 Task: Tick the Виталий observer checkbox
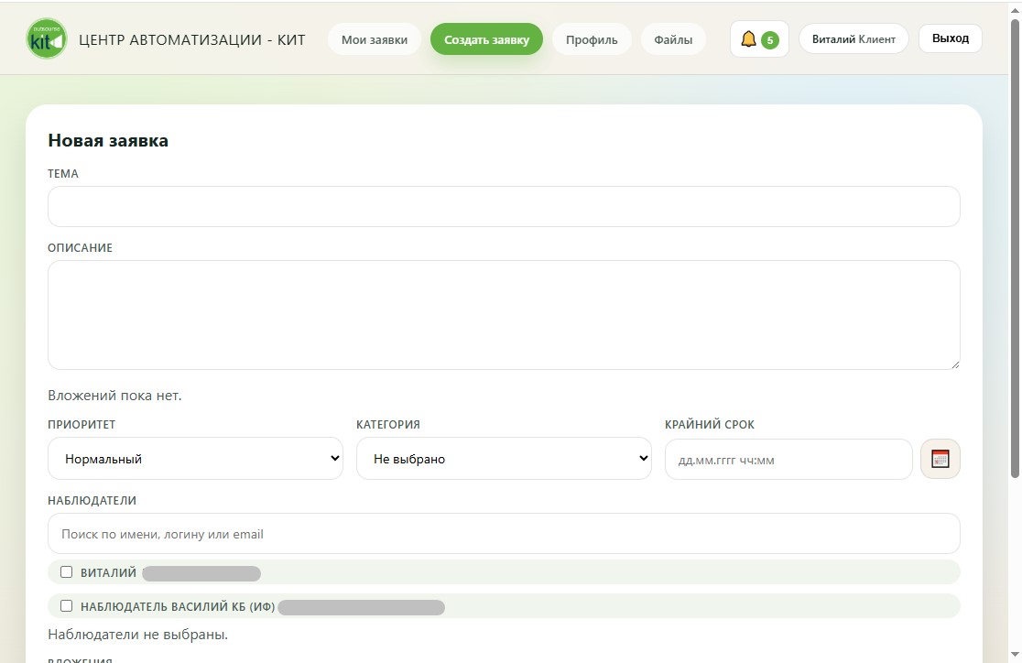pos(66,572)
